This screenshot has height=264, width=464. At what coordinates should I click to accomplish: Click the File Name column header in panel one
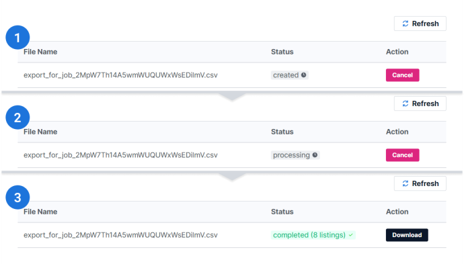[40, 52]
